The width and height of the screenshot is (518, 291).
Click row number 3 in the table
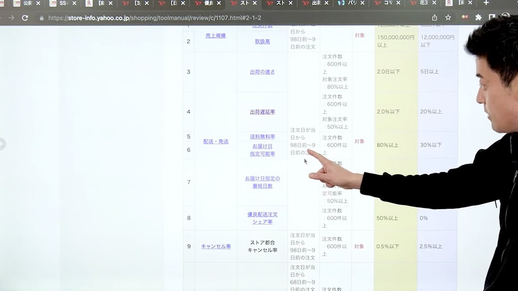tap(189, 72)
